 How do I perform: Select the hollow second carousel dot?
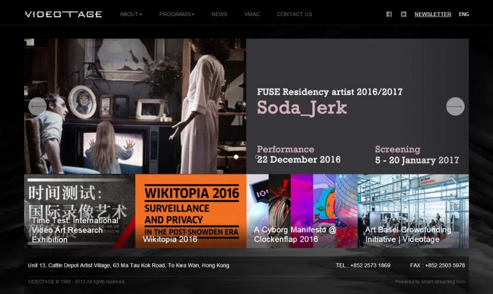coord(258,157)
